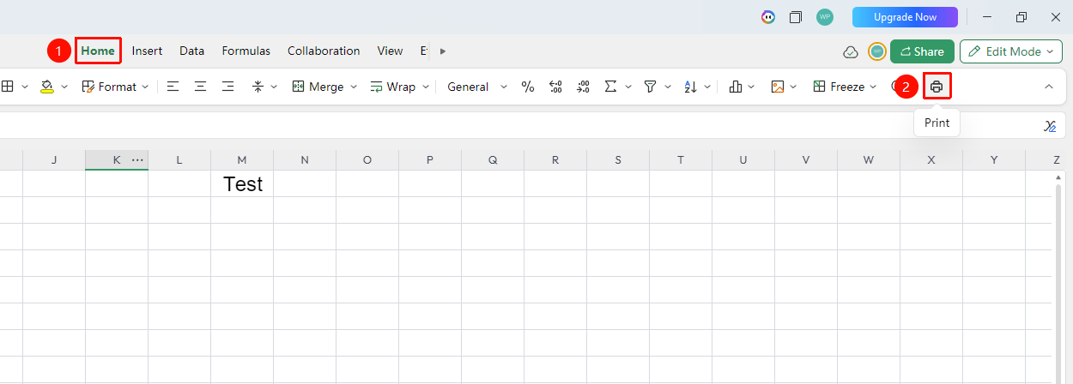This screenshot has height=384, width=1073.
Task: Click the green Share button
Action: pyautogui.click(x=922, y=51)
